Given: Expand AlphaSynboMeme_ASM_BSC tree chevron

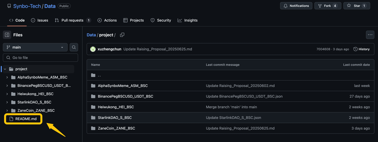Looking at the screenshot, I should pos(7,77).
